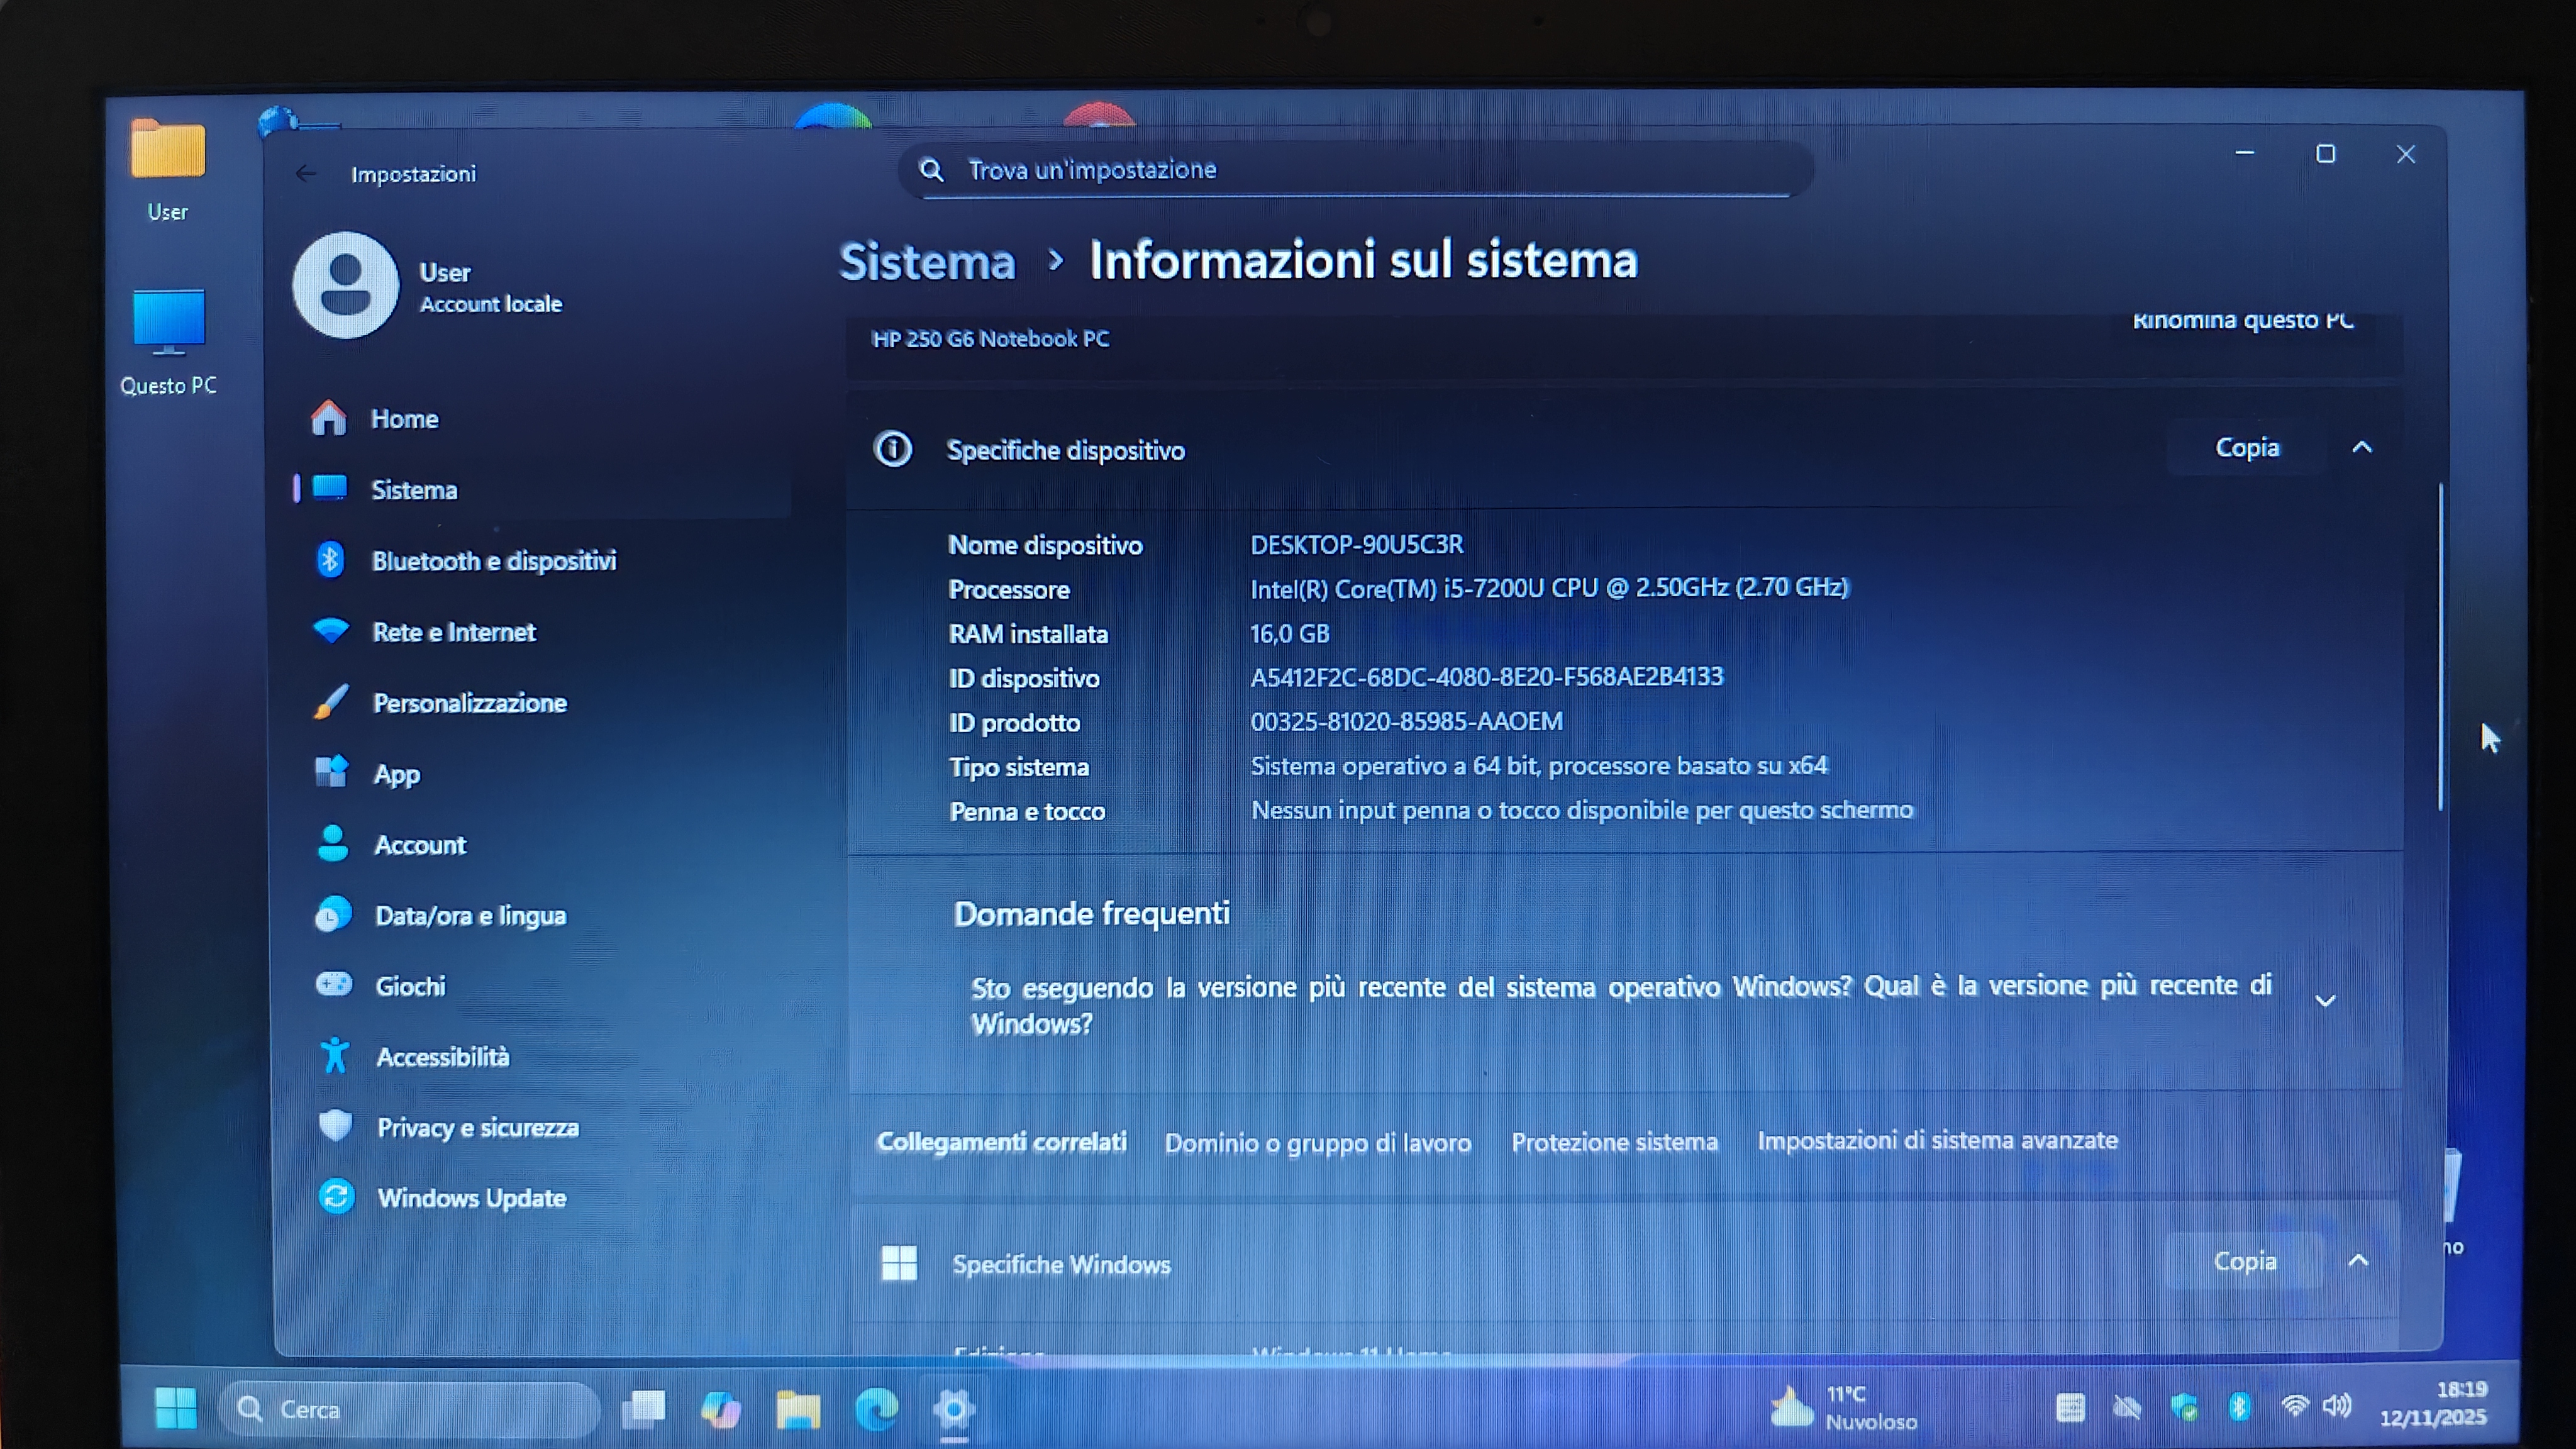Collapse the Specifiche Windows section
2576x1449 pixels.
(2358, 1261)
